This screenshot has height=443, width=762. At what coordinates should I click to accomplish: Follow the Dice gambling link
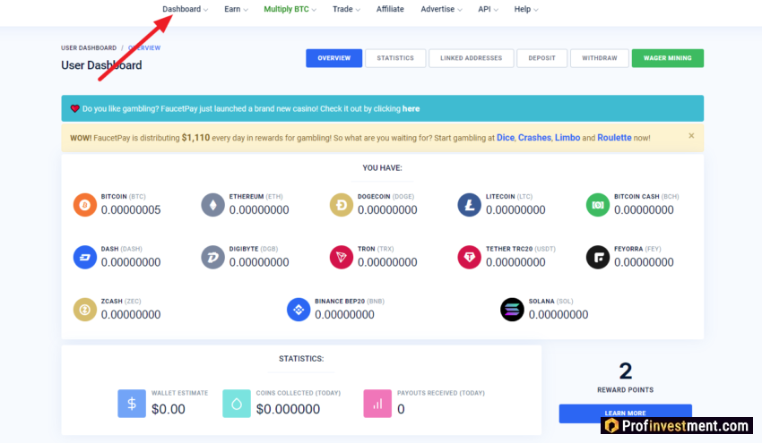click(x=505, y=138)
